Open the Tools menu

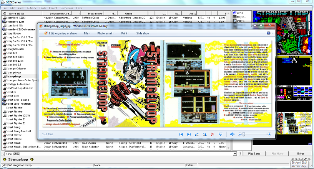click(42, 8)
